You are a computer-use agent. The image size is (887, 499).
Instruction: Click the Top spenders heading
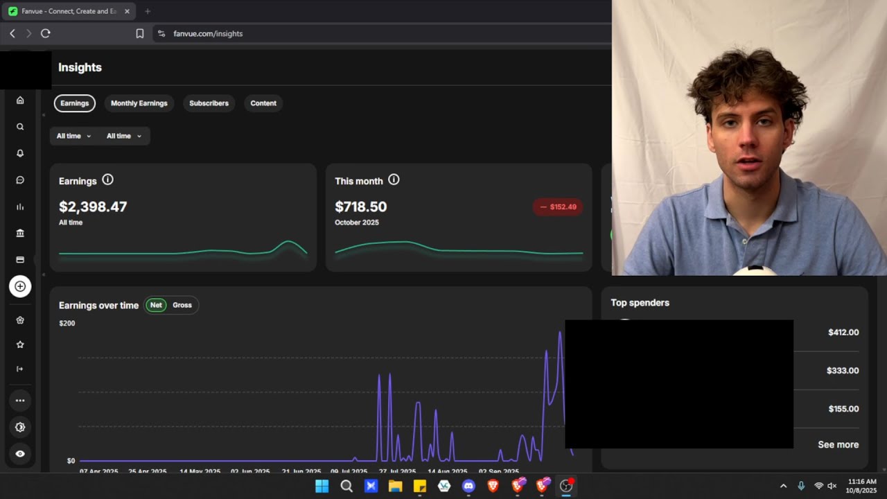pyautogui.click(x=640, y=303)
